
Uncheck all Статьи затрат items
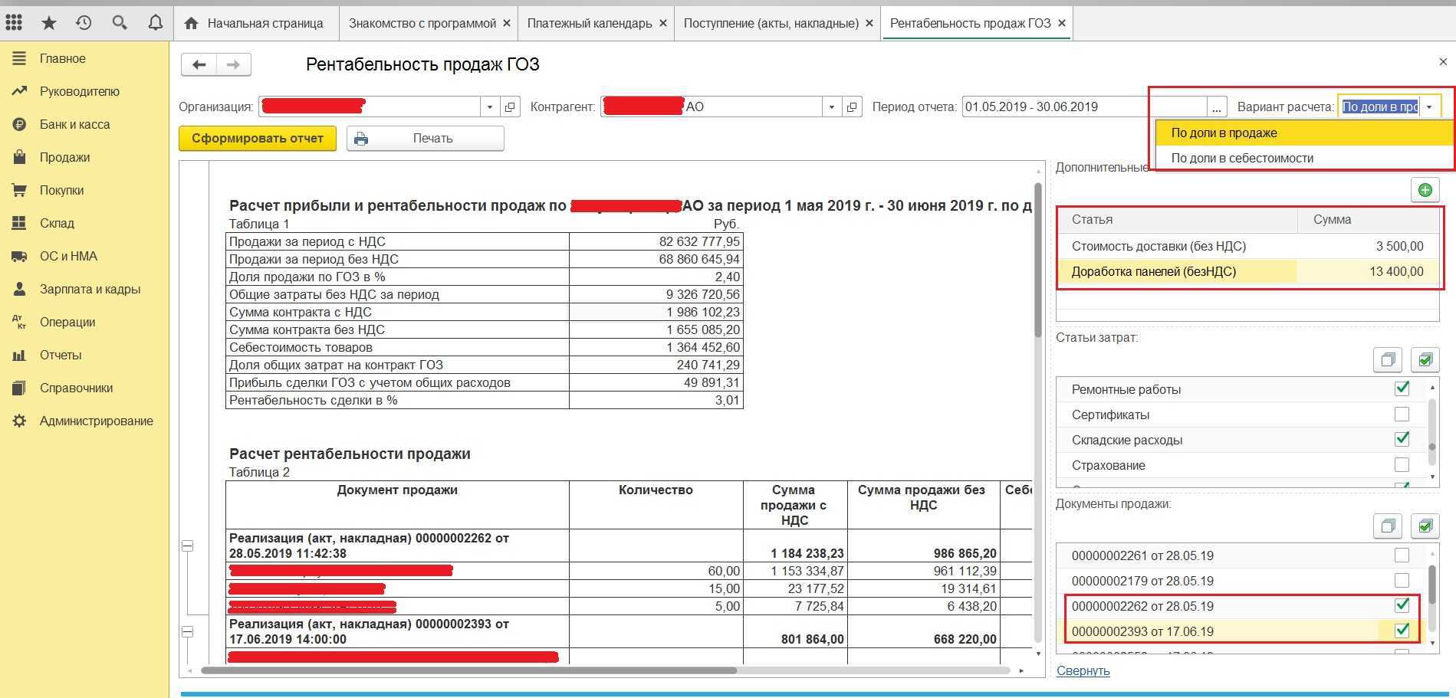click(x=1388, y=359)
